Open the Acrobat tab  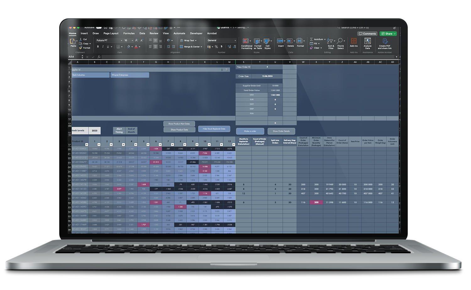point(212,33)
